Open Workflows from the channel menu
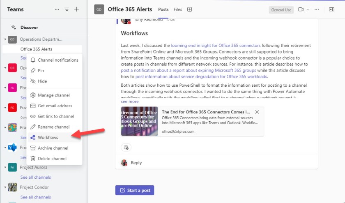This screenshot has height=203, width=345. [x=54, y=137]
